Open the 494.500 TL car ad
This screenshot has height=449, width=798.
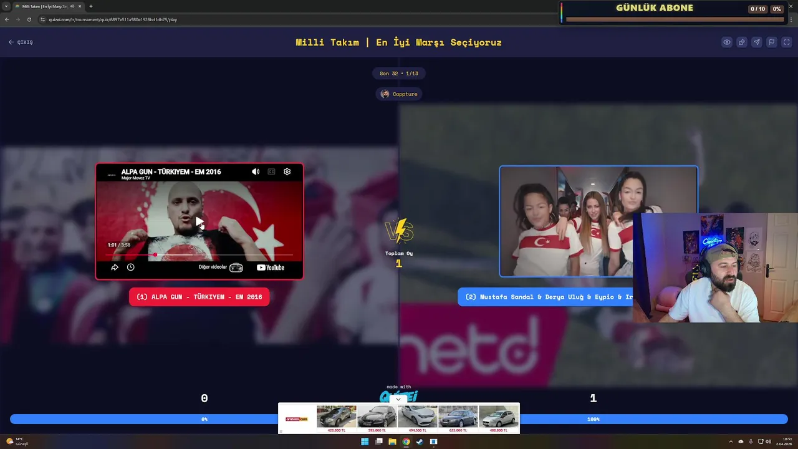pyautogui.click(x=417, y=419)
